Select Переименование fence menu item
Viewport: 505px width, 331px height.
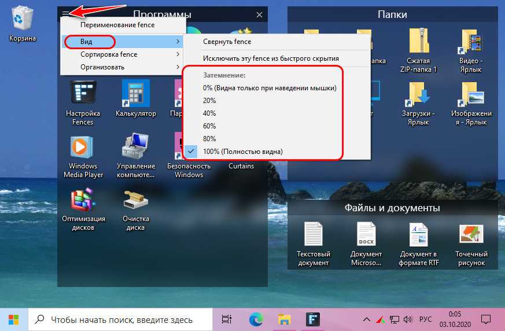(x=123, y=25)
